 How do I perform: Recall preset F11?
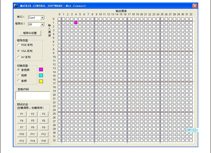33,134
